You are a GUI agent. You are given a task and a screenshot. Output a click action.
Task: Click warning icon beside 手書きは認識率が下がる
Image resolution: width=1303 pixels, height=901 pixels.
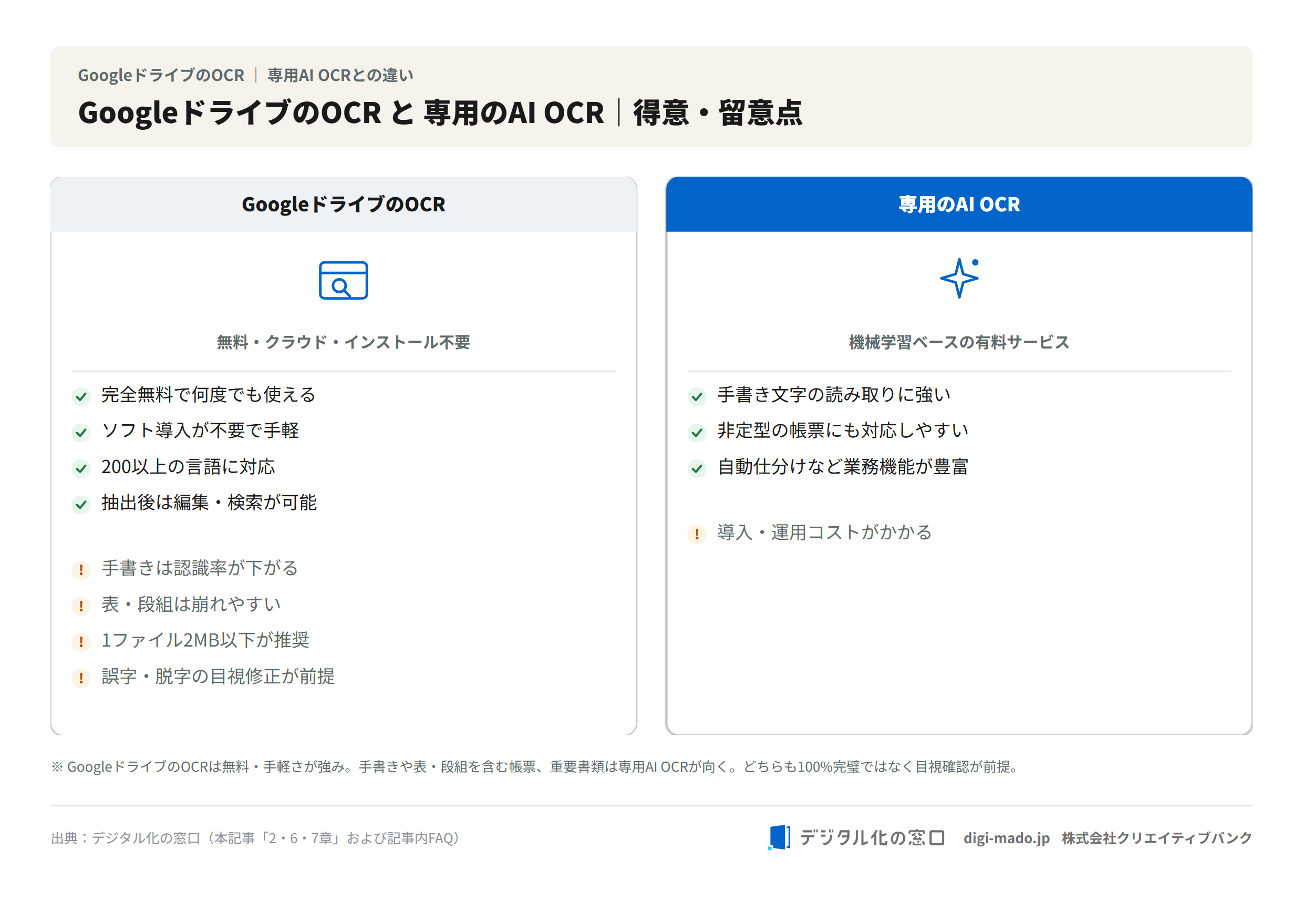point(81,570)
